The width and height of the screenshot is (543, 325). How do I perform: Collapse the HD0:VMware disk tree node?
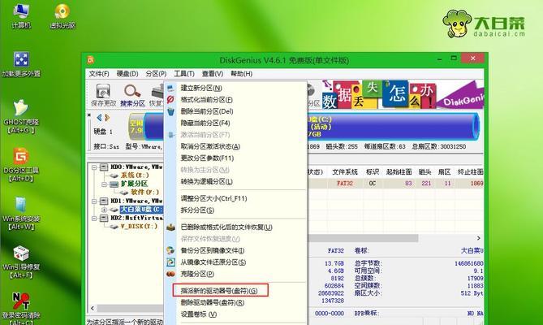93,167
